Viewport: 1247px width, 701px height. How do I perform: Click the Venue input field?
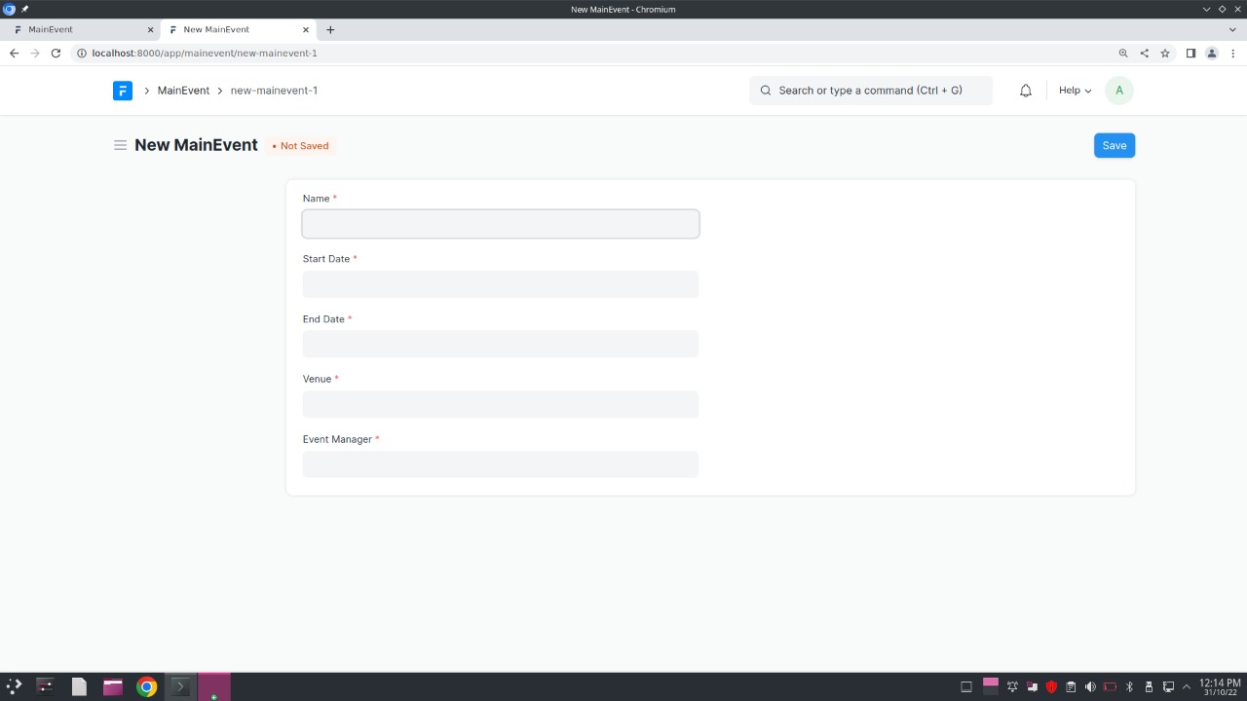click(501, 404)
